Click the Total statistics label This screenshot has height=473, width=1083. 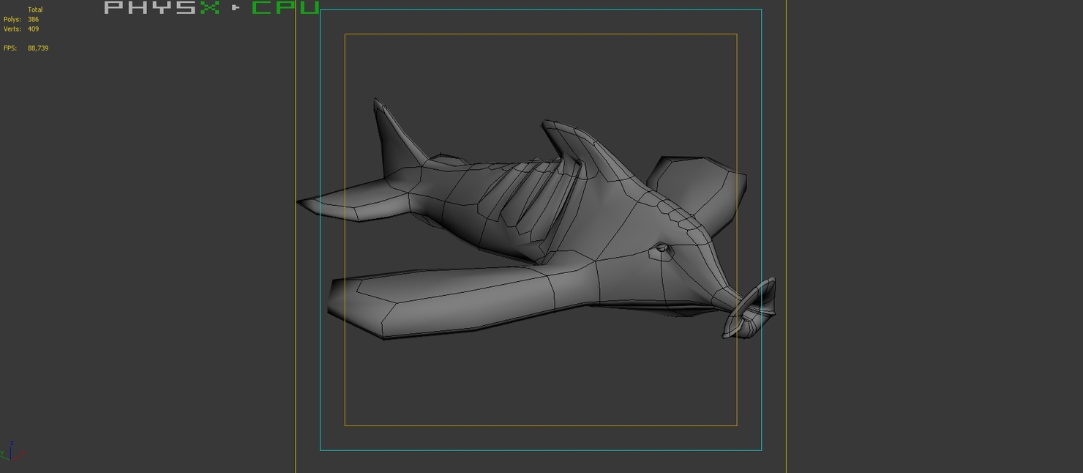tap(36, 9)
